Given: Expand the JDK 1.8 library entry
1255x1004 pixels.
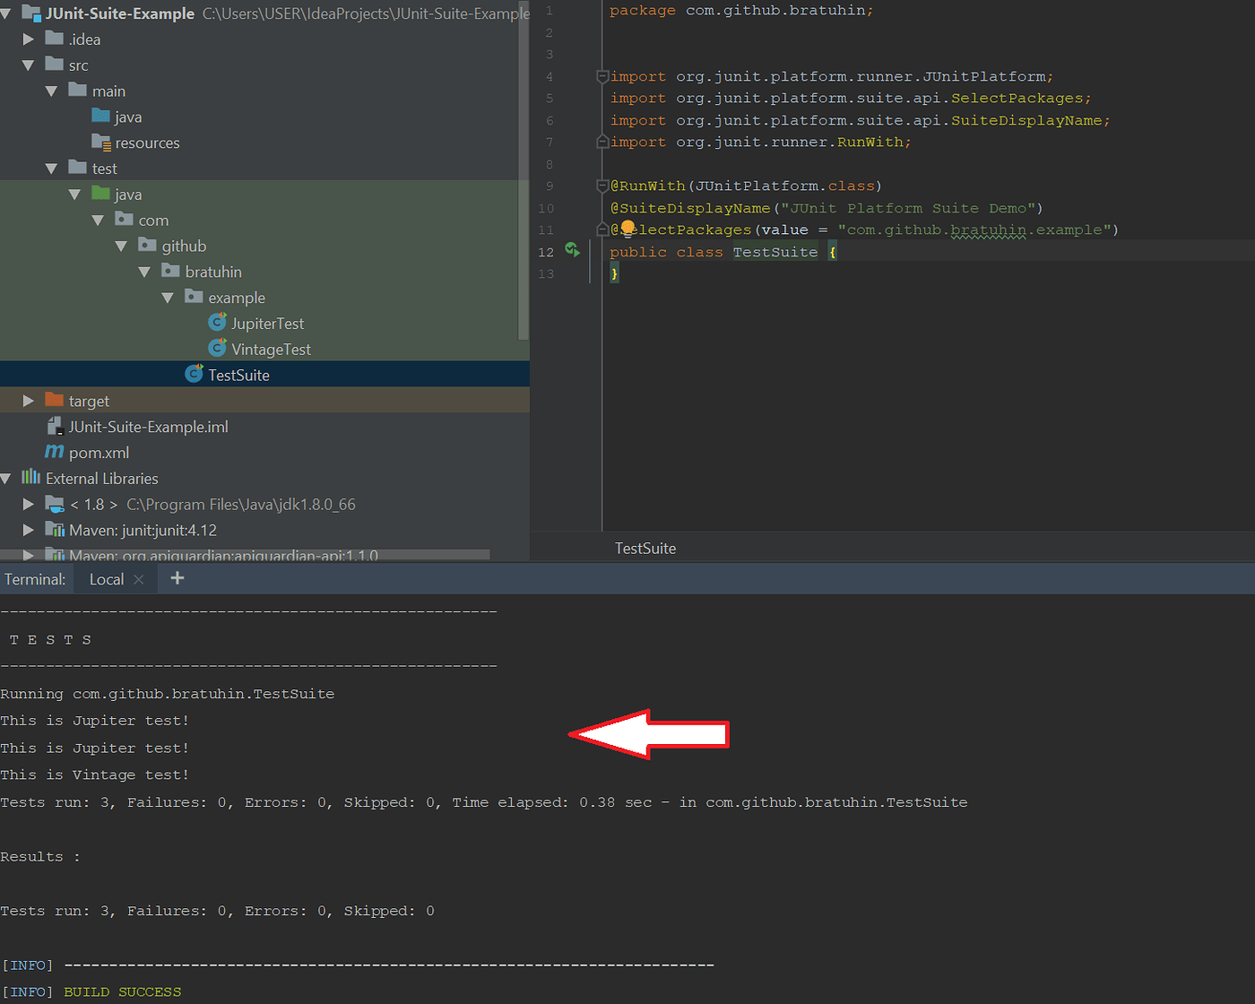Looking at the screenshot, I should tap(29, 505).
